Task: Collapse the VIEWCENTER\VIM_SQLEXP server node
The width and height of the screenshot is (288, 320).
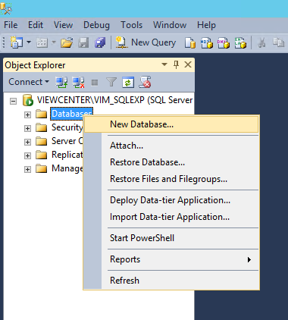Action: [x=13, y=102]
